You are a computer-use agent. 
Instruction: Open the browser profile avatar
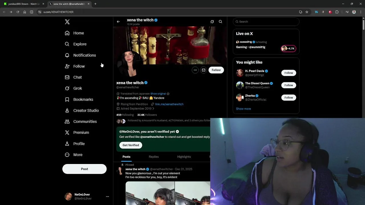[x=354, y=12]
